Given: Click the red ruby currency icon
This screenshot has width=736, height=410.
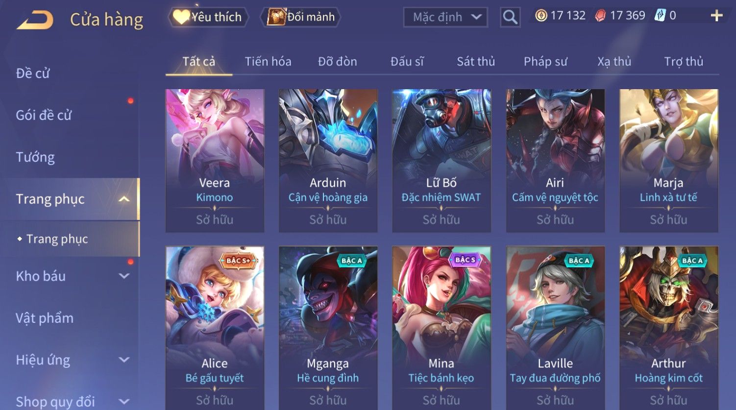Looking at the screenshot, I should (600, 16).
